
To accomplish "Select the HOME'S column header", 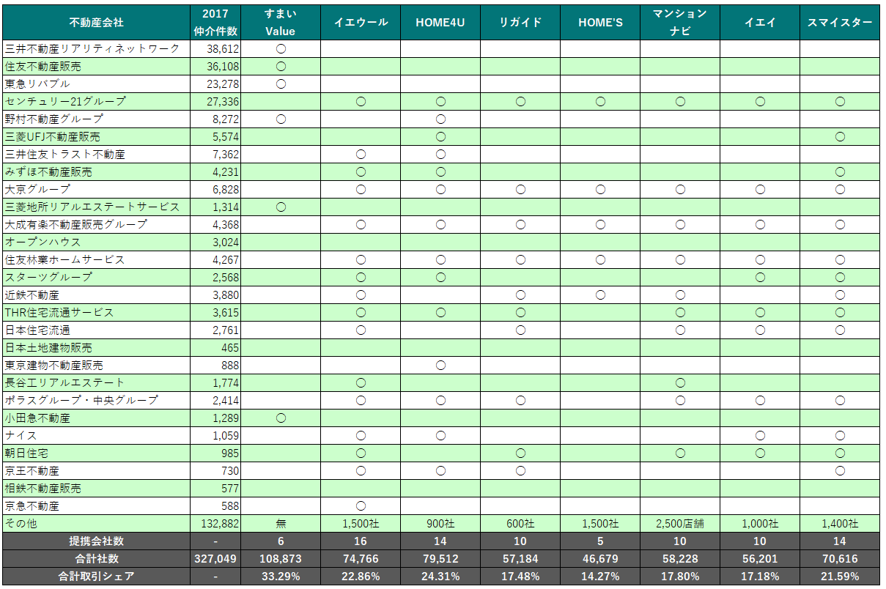I will click(599, 22).
